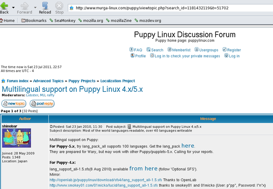This screenshot has height=189, width=273.
Task: Go to Forum index breadcrumb
Action: 17,81
